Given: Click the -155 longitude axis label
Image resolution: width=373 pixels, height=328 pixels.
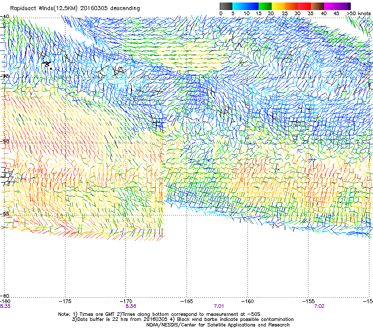Looking at the screenshot, I should click(308, 301).
